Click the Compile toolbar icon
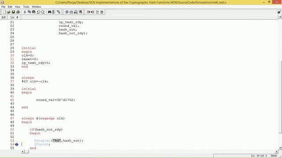This screenshot has width=282, height=158. click(x=67, y=12)
